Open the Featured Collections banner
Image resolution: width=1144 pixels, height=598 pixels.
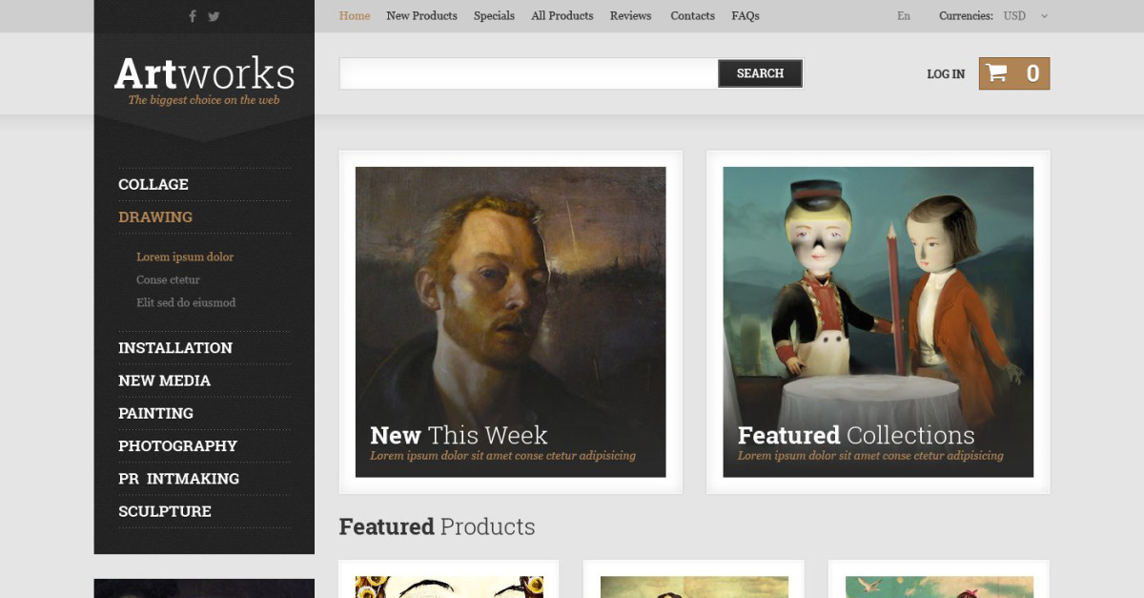click(x=877, y=322)
